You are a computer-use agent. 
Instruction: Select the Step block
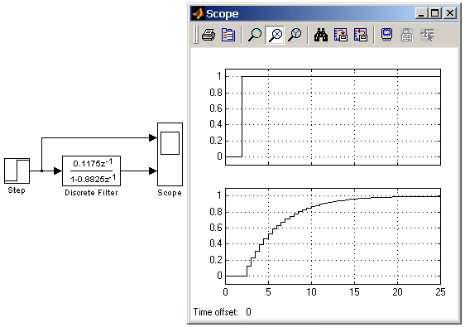click(17, 171)
